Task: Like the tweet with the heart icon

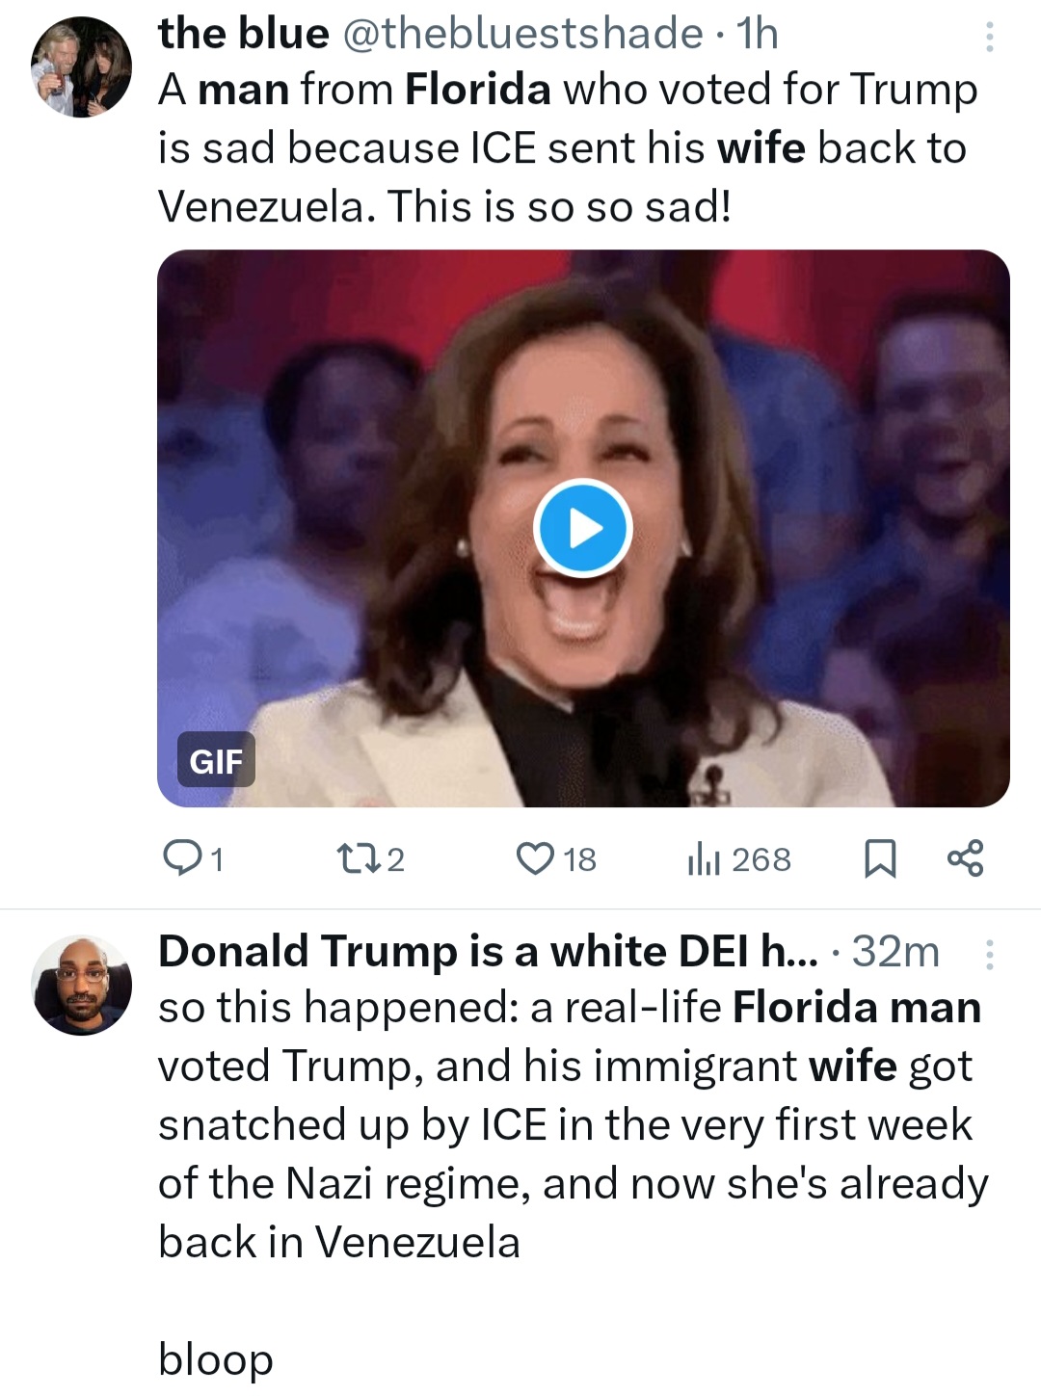Action: (x=535, y=857)
